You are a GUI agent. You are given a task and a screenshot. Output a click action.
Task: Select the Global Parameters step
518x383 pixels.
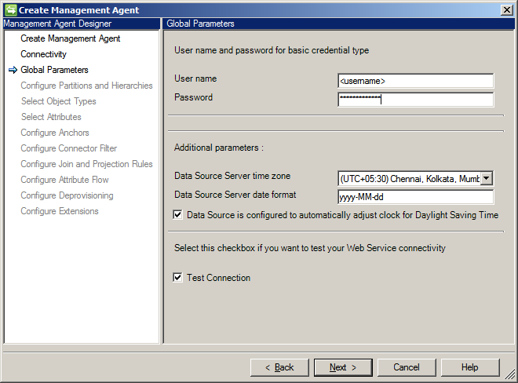(x=54, y=70)
